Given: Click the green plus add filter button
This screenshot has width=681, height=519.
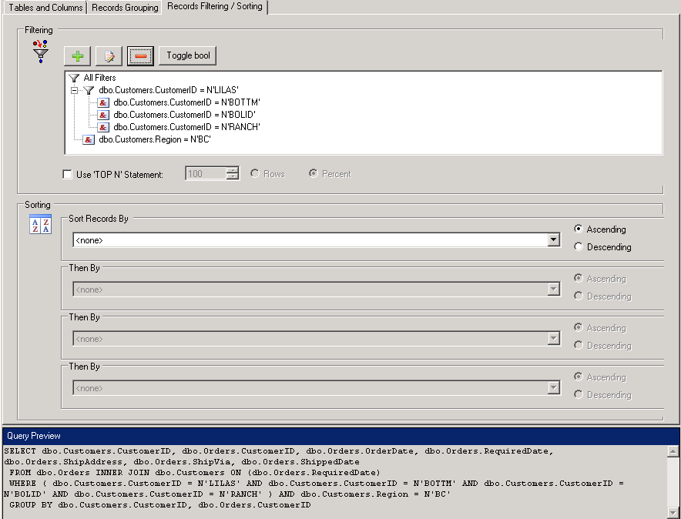Looking at the screenshot, I should coord(77,56).
